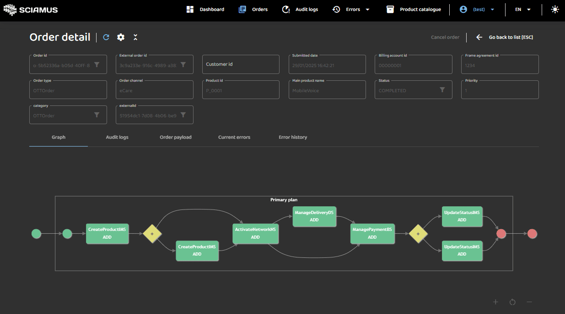Open Product catalogue from top navigation

[414, 9]
